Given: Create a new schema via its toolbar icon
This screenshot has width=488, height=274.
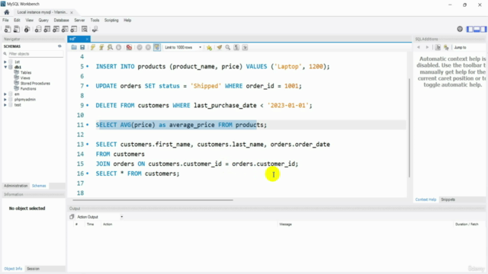Looking at the screenshot, I should point(38,29).
